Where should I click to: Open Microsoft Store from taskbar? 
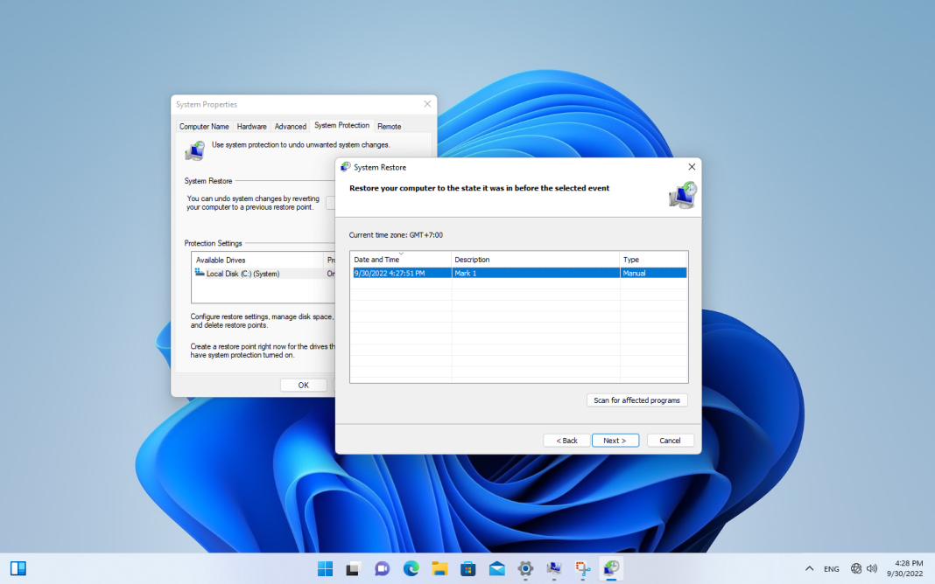point(468,568)
